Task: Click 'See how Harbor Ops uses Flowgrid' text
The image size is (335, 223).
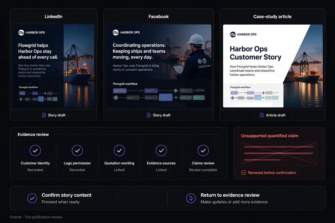Action: (35, 71)
